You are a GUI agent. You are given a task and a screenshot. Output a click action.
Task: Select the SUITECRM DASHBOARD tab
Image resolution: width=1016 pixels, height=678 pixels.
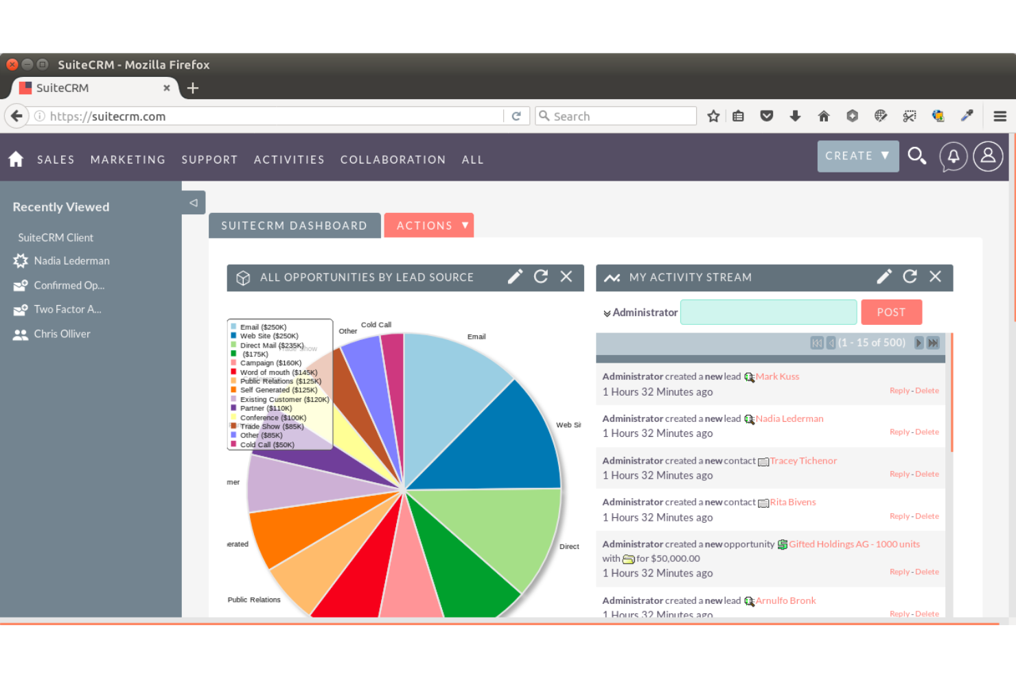click(x=295, y=225)
